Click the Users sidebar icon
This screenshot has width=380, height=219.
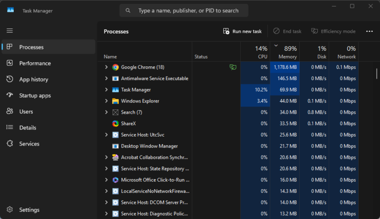click(9, 111)
